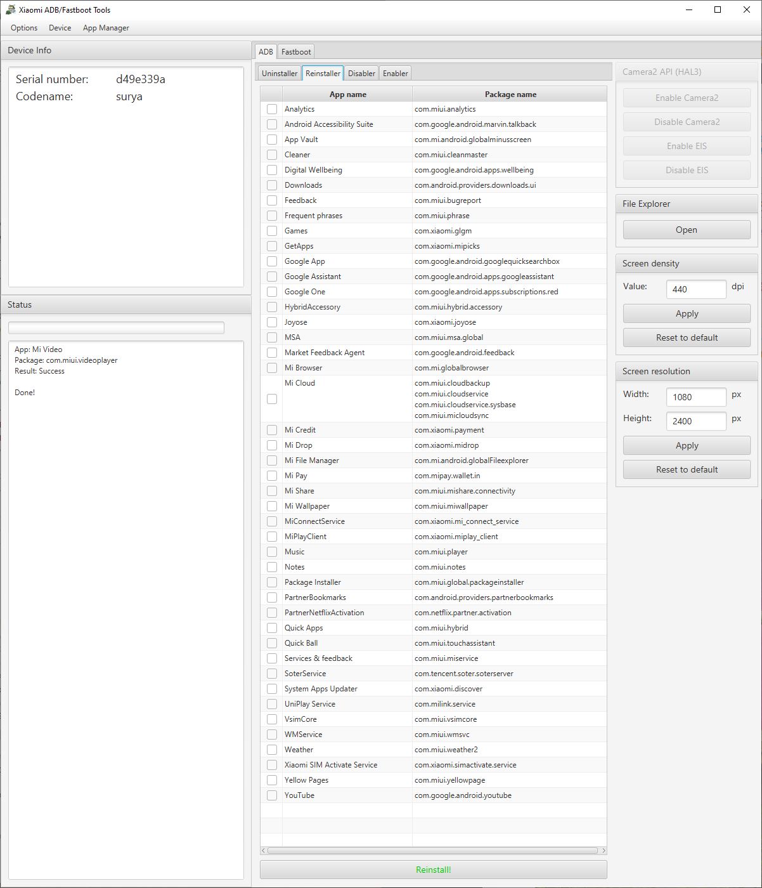Viewport: 762px width, 888px height.
Task: Click the green Reinstall! button
Action: point(434,870)
